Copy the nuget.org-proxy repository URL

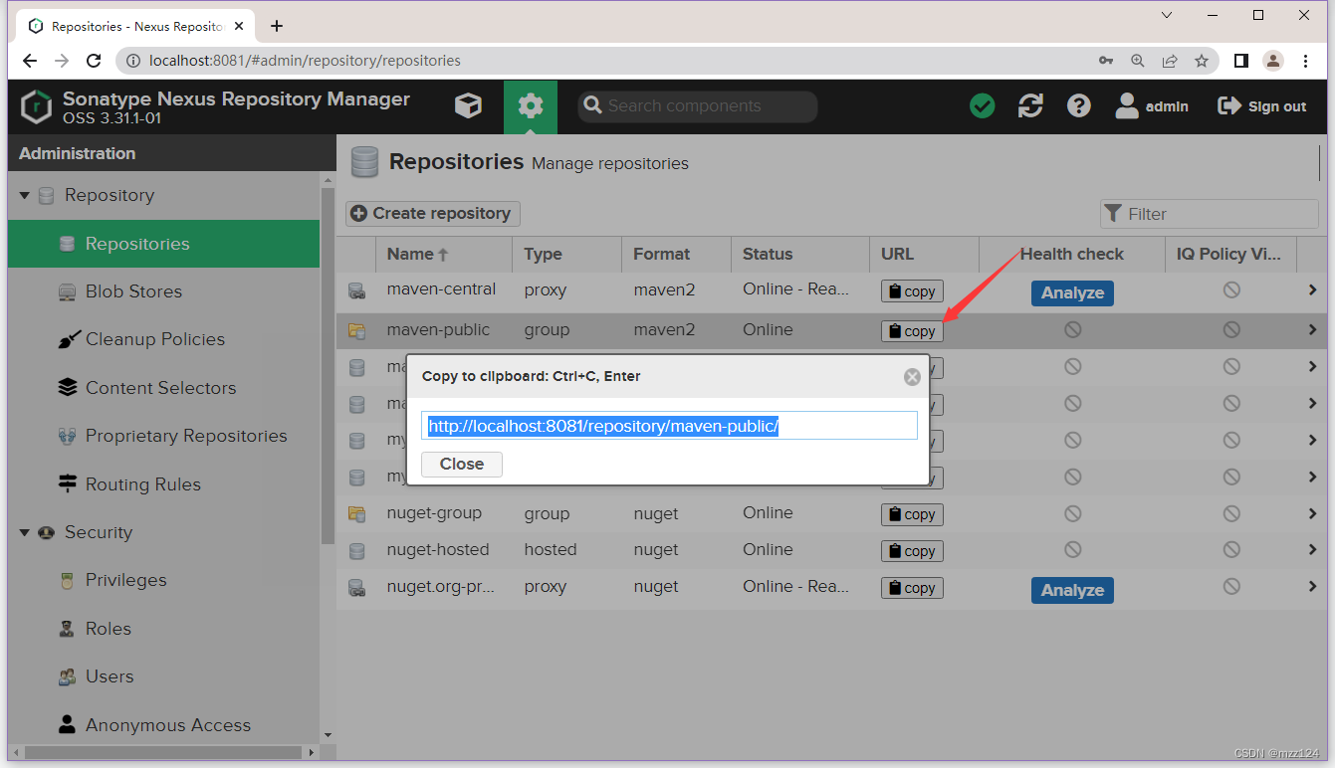[x=912, y=588]
